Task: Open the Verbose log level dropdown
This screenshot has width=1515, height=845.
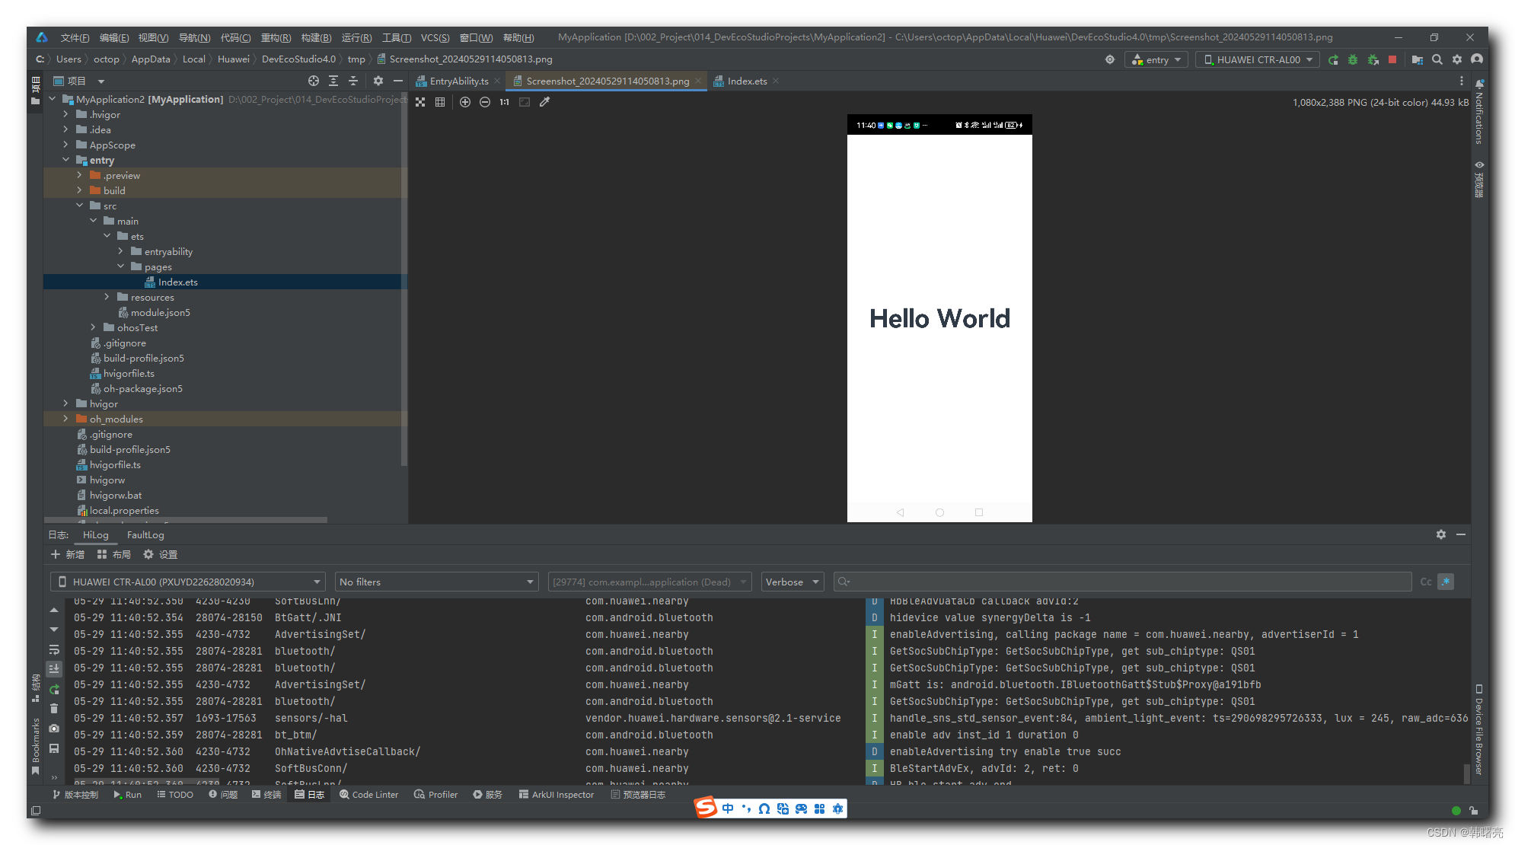Action: 792,582
